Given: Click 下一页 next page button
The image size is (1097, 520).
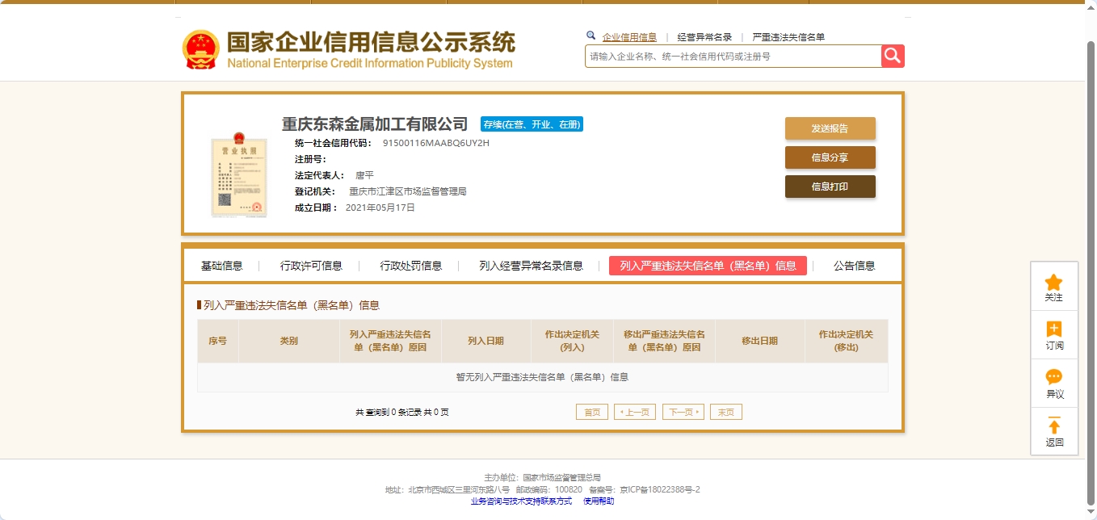Looking at the screenshot, I should 683,412.
